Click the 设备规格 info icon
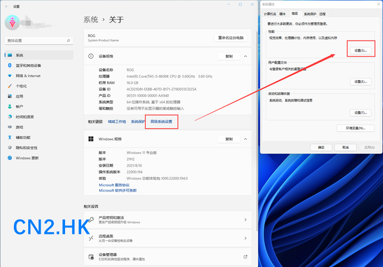 91,56
